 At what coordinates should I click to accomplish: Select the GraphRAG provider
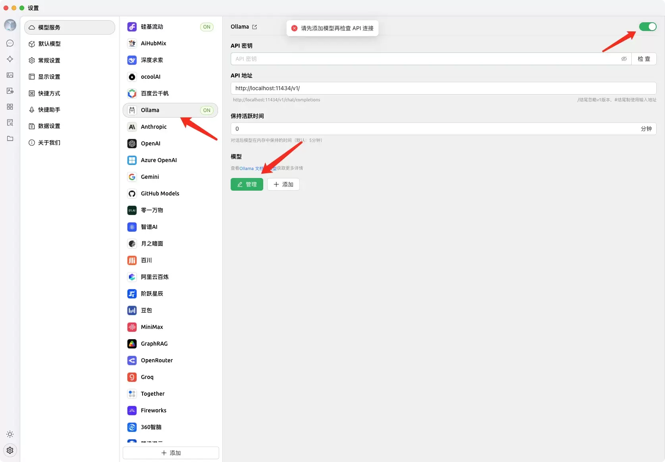[x=170, y=344]
